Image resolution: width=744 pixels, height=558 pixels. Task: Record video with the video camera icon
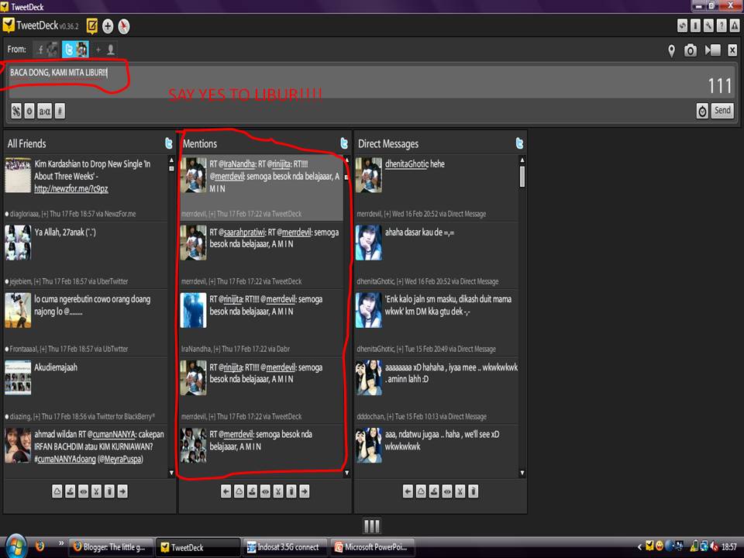pos(713,50)
